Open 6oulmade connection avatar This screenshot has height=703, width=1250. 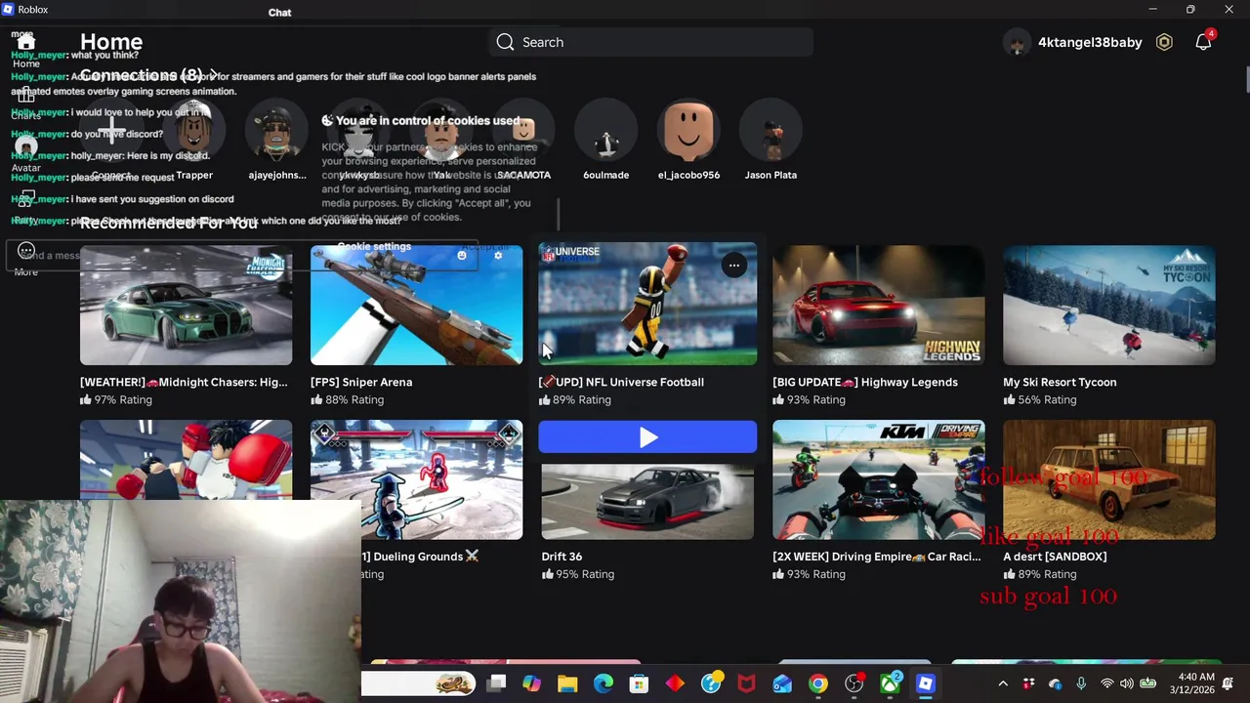(605, 130)
